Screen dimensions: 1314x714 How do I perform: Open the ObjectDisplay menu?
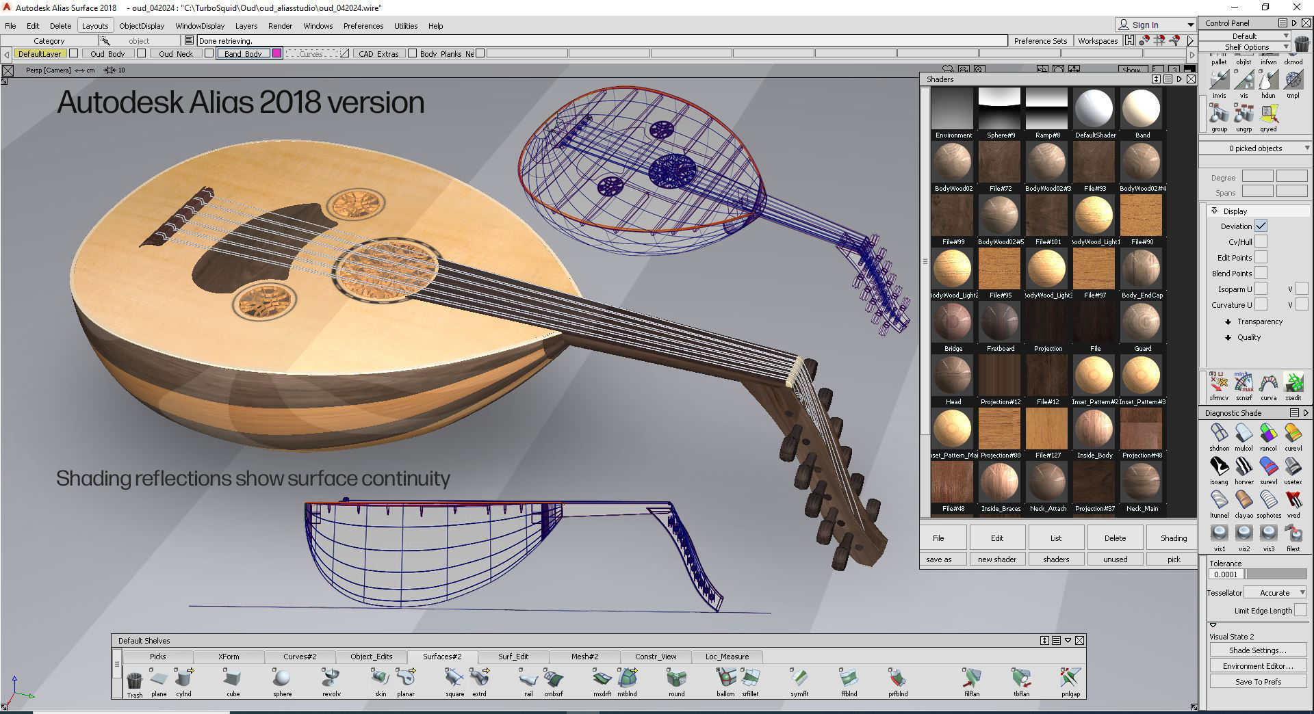point(142,26)
